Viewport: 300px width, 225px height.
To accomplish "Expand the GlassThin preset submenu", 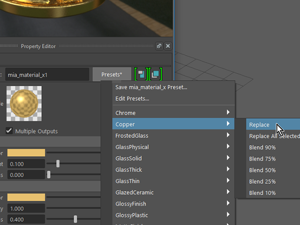I will [x=173, y=181].
